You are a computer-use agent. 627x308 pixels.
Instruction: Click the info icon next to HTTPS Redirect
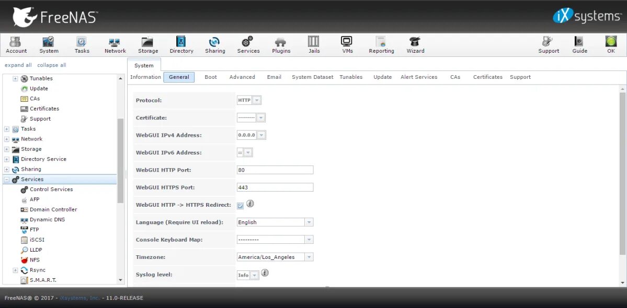pyautogui.click(x=250, y=204)
